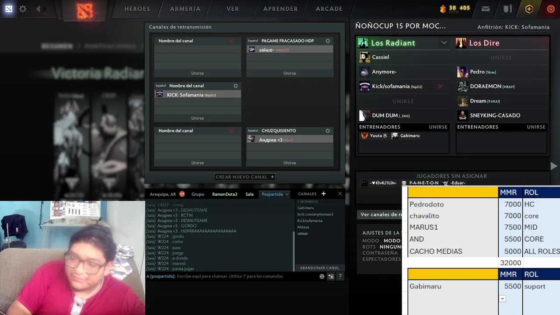Screen dimensions: 560x315
Task: Click UNIRSE slot at top of Los Dire
Action: point(501,57)
